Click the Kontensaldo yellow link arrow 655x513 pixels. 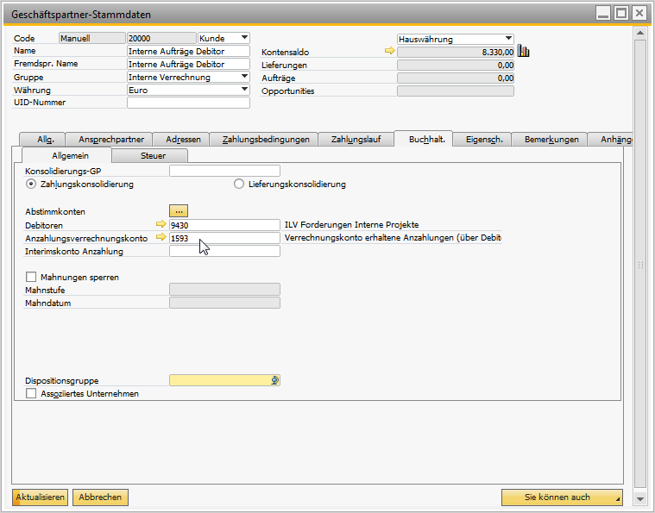coord(389,52)
